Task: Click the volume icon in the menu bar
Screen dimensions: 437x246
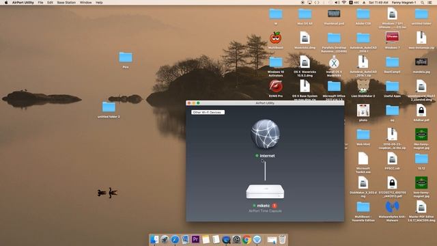Action: click(x=337, y=3)
